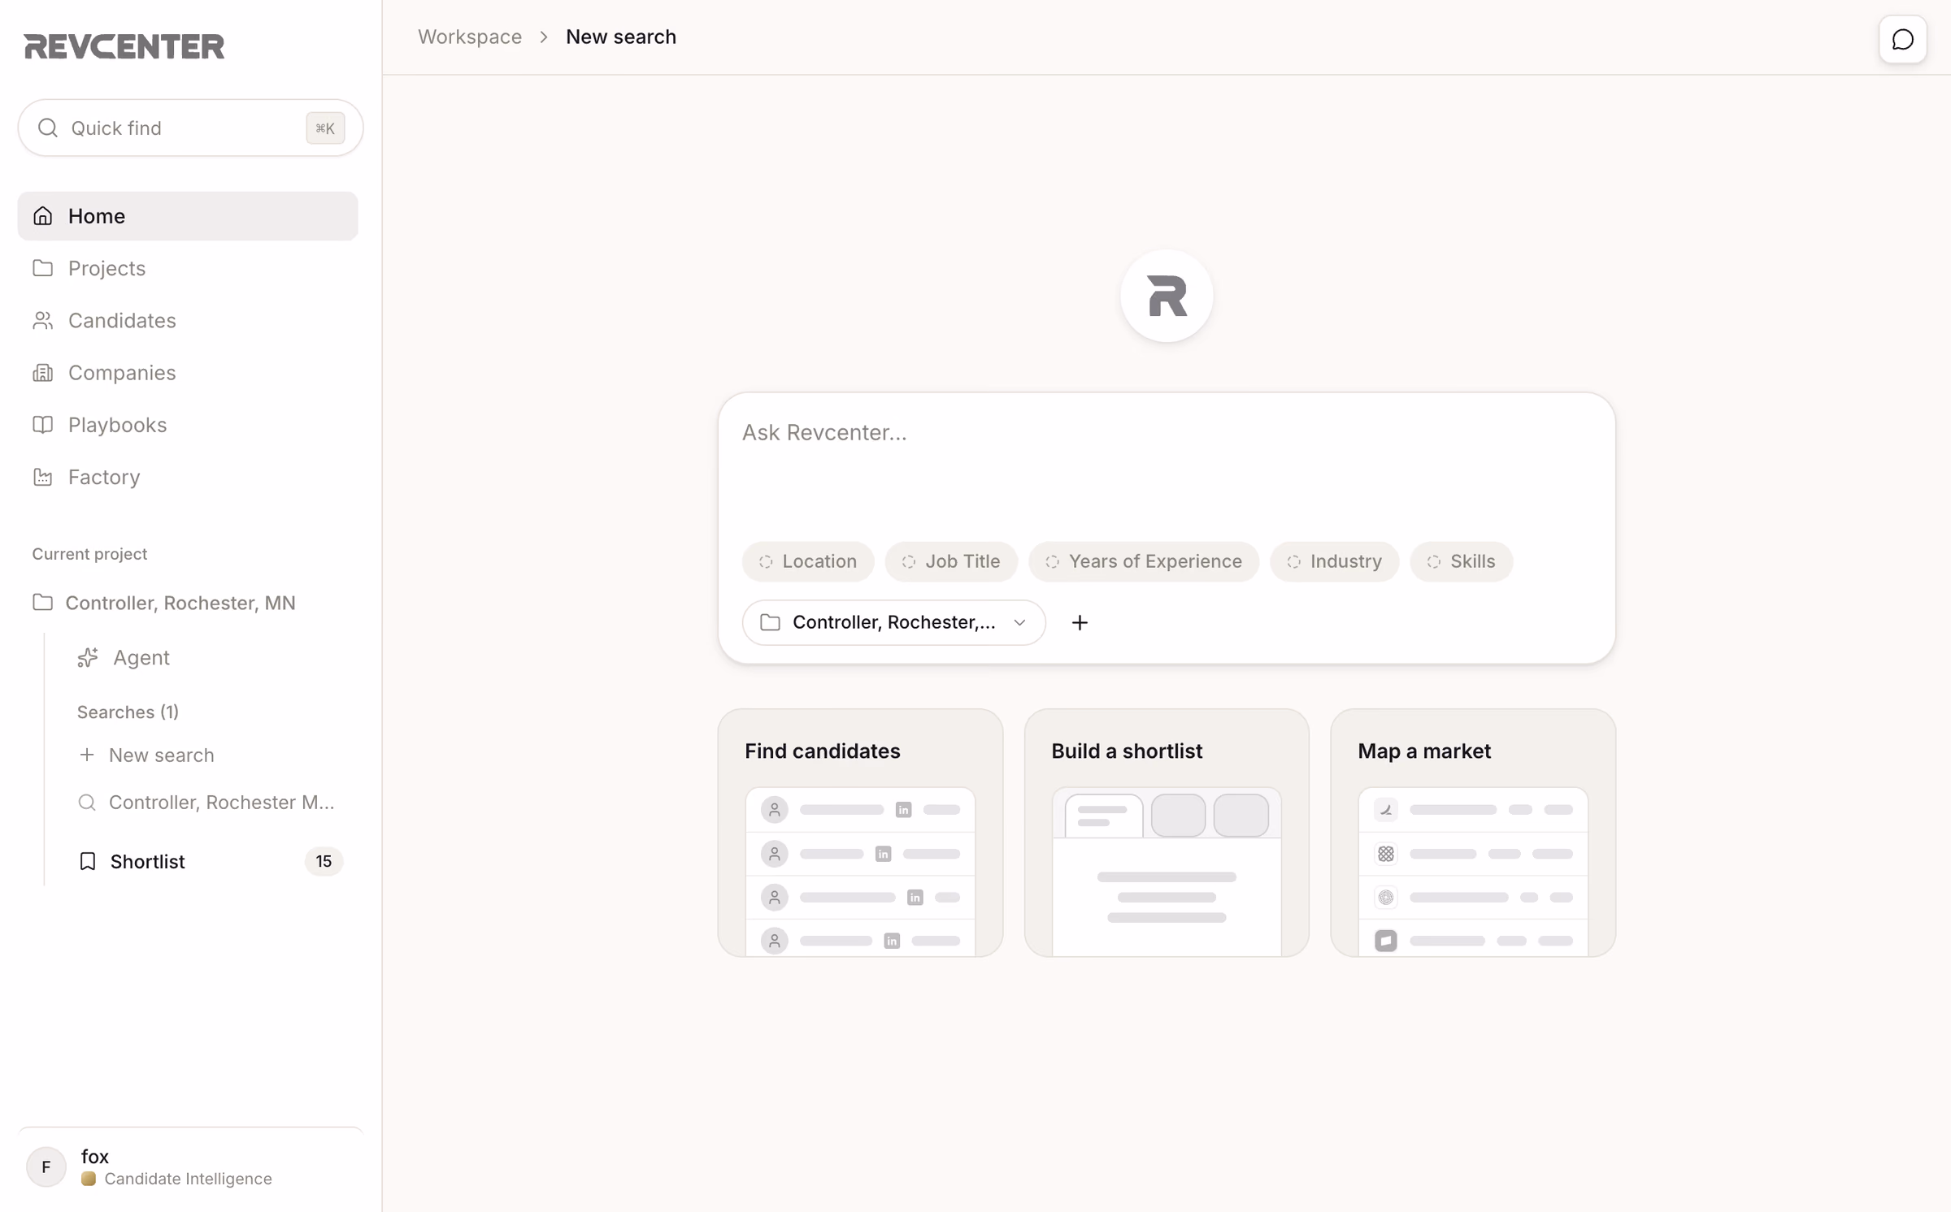Go to Projects in the sidebar
Image resolution: width=1951 pixels, height=1212 pixels.
point(188,268)
